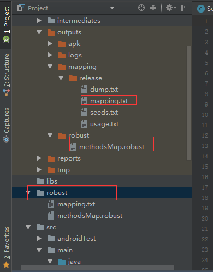Expand the intermediates folder
This screenshot has width=213, height=272.
39,21
